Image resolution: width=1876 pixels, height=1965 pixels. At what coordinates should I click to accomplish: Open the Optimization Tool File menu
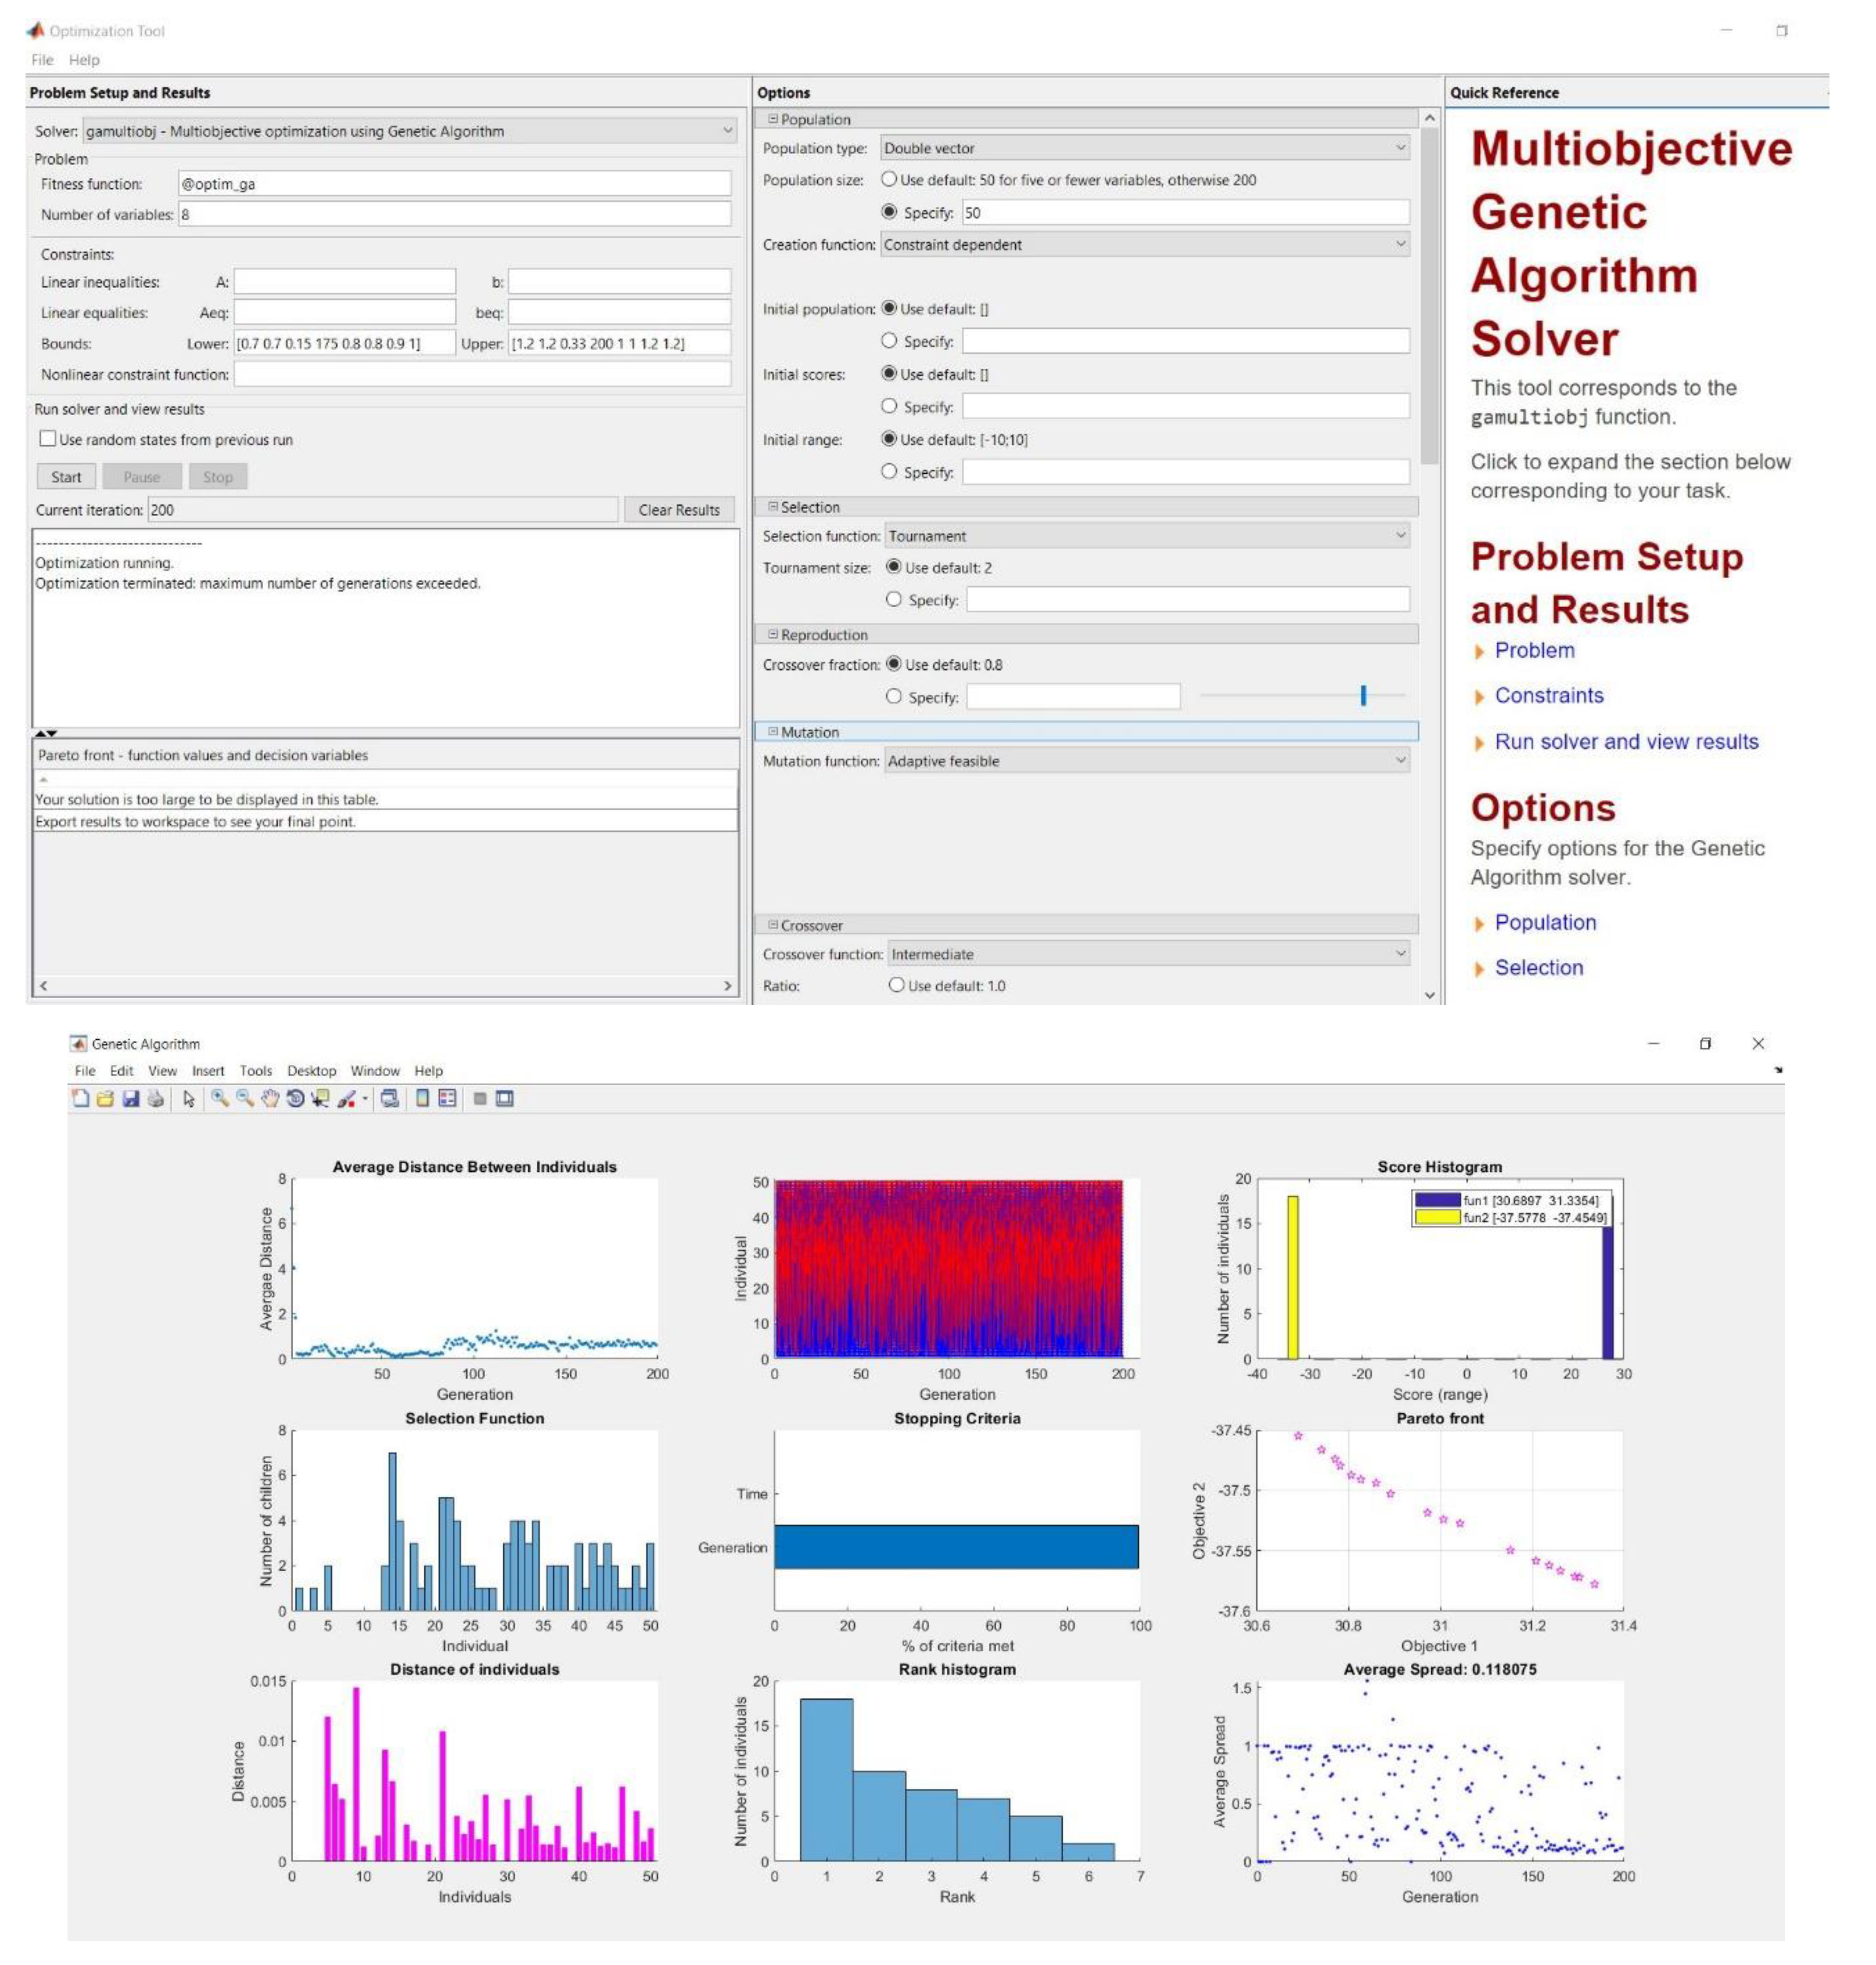coord(42,60)
